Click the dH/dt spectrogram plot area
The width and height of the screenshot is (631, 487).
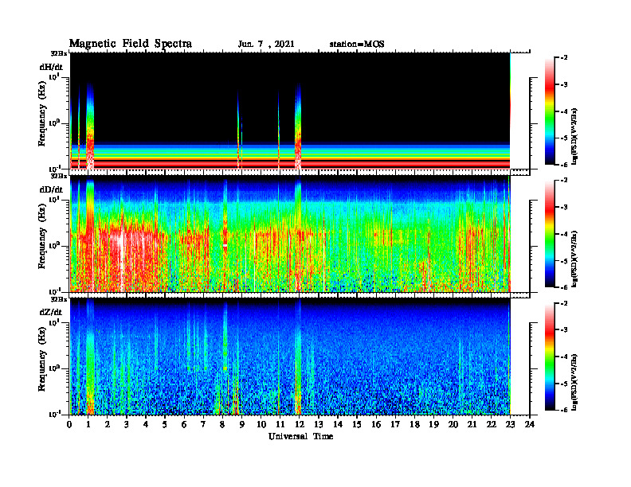pyautogui.click(x=290, y=111)
